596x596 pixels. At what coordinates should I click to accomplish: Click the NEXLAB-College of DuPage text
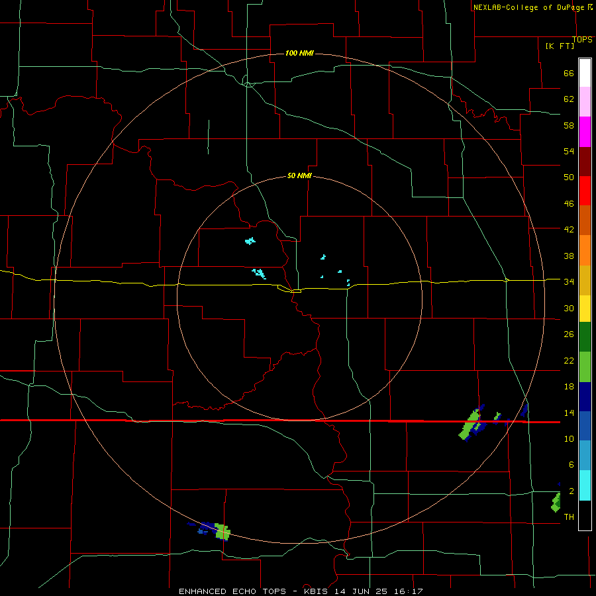[528, 7]
